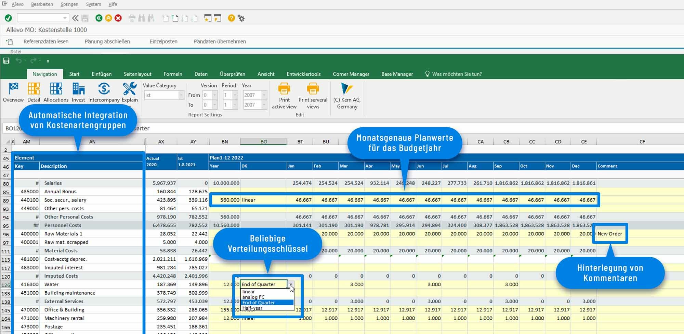Open Customize Quick Access Toolbar arrow

pyautogui.click(x=48, y=61)
